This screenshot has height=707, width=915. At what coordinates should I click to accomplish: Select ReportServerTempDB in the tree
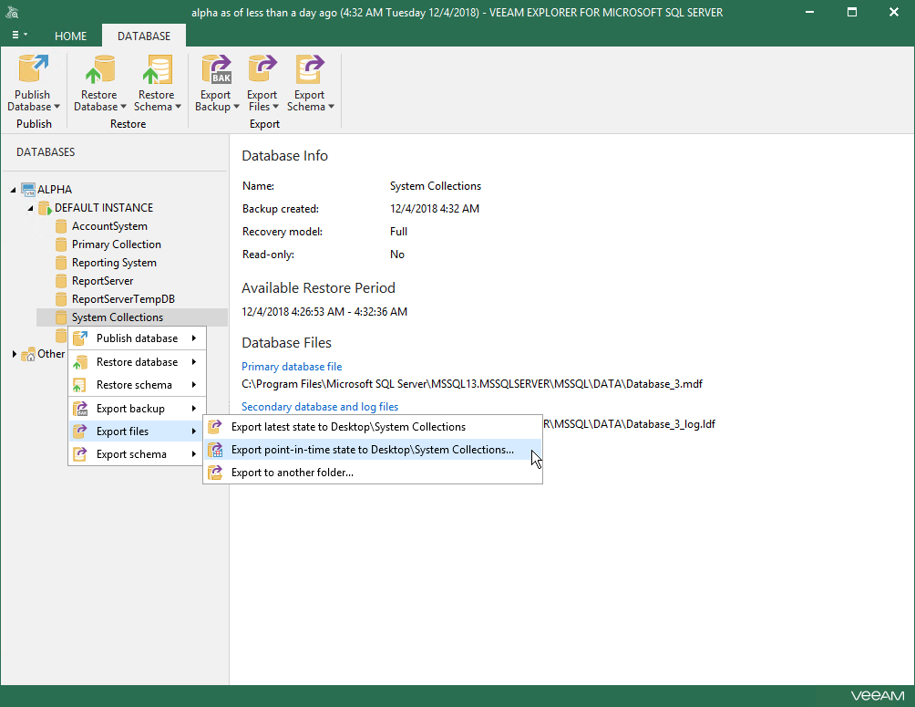click(123, 298)
